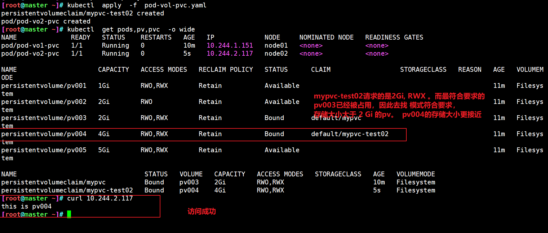
Task: Select IP address 10.244.2.117 in pods table
Action: tap(230, 53)
